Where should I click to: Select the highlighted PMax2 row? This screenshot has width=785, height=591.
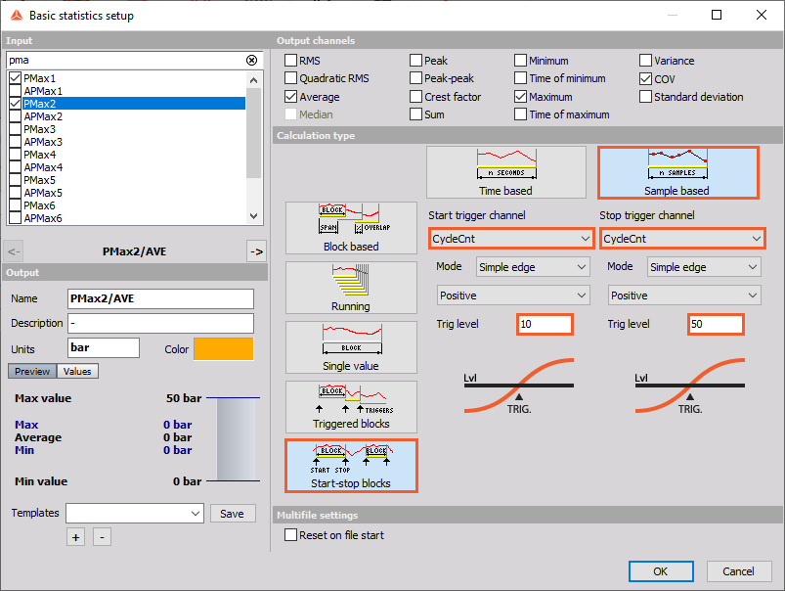(134, 104)
